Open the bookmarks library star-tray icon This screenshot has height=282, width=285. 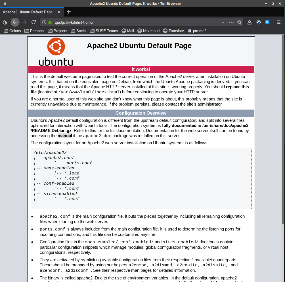pyautogui.click(x=250, y=22)
